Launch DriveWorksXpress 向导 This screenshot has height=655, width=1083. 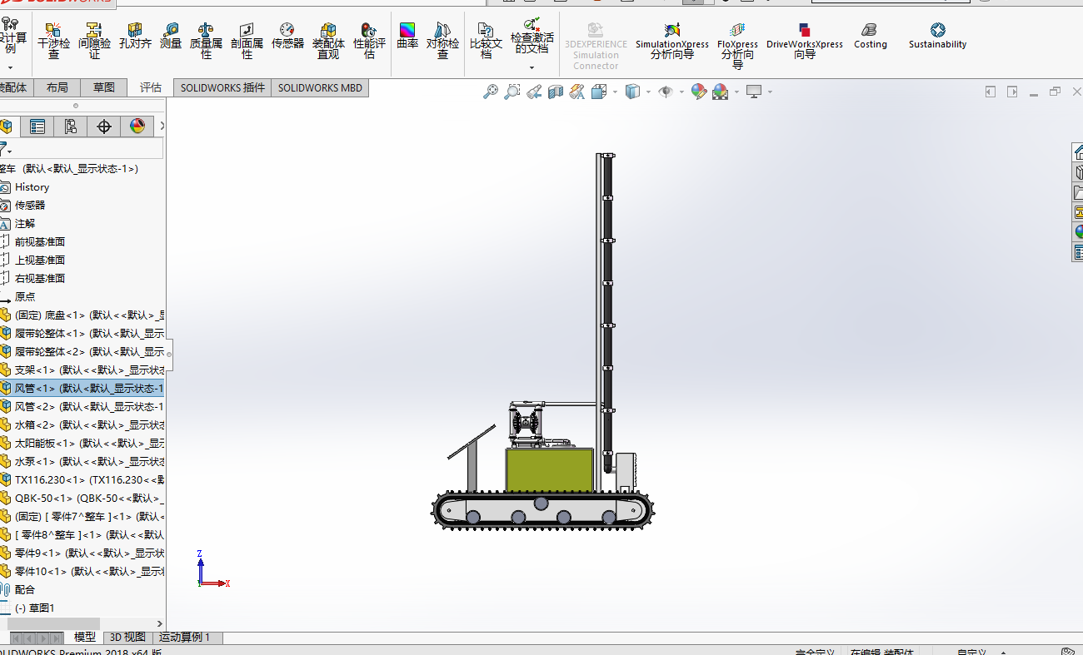804,42
